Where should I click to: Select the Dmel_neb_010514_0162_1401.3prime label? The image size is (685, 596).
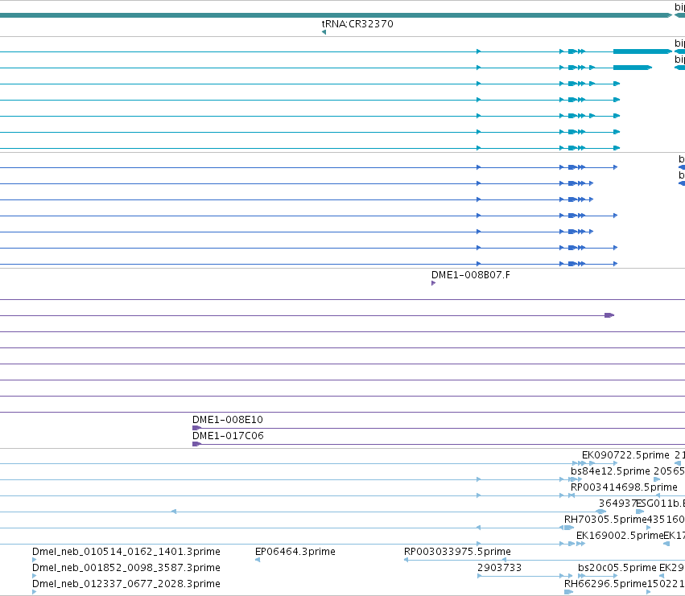click(x=126, y=552)
